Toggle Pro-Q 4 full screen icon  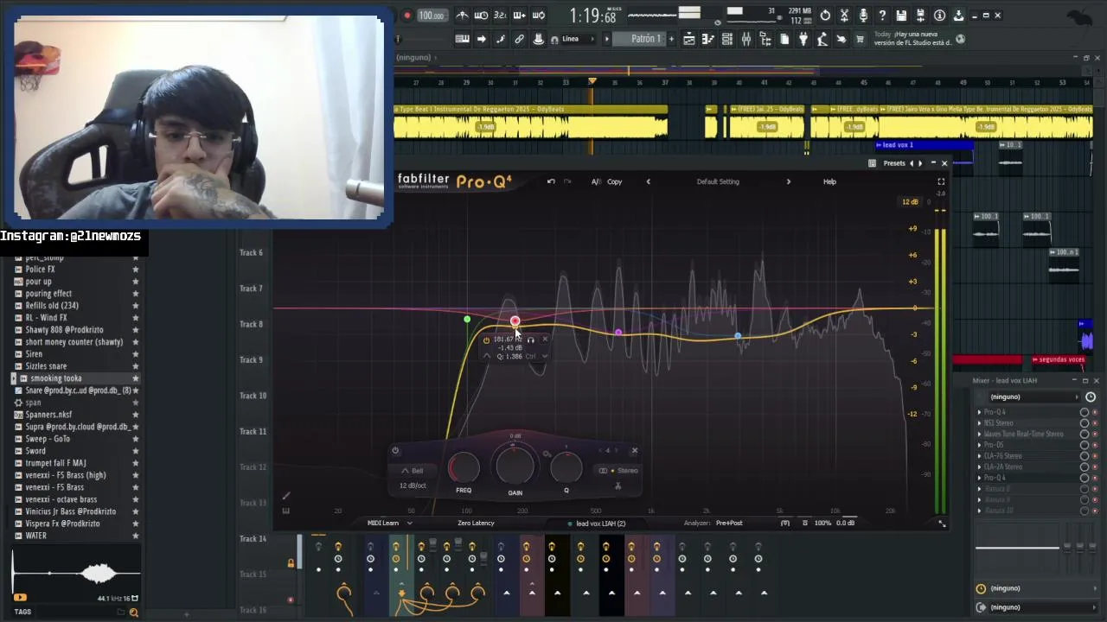[941, 181]
